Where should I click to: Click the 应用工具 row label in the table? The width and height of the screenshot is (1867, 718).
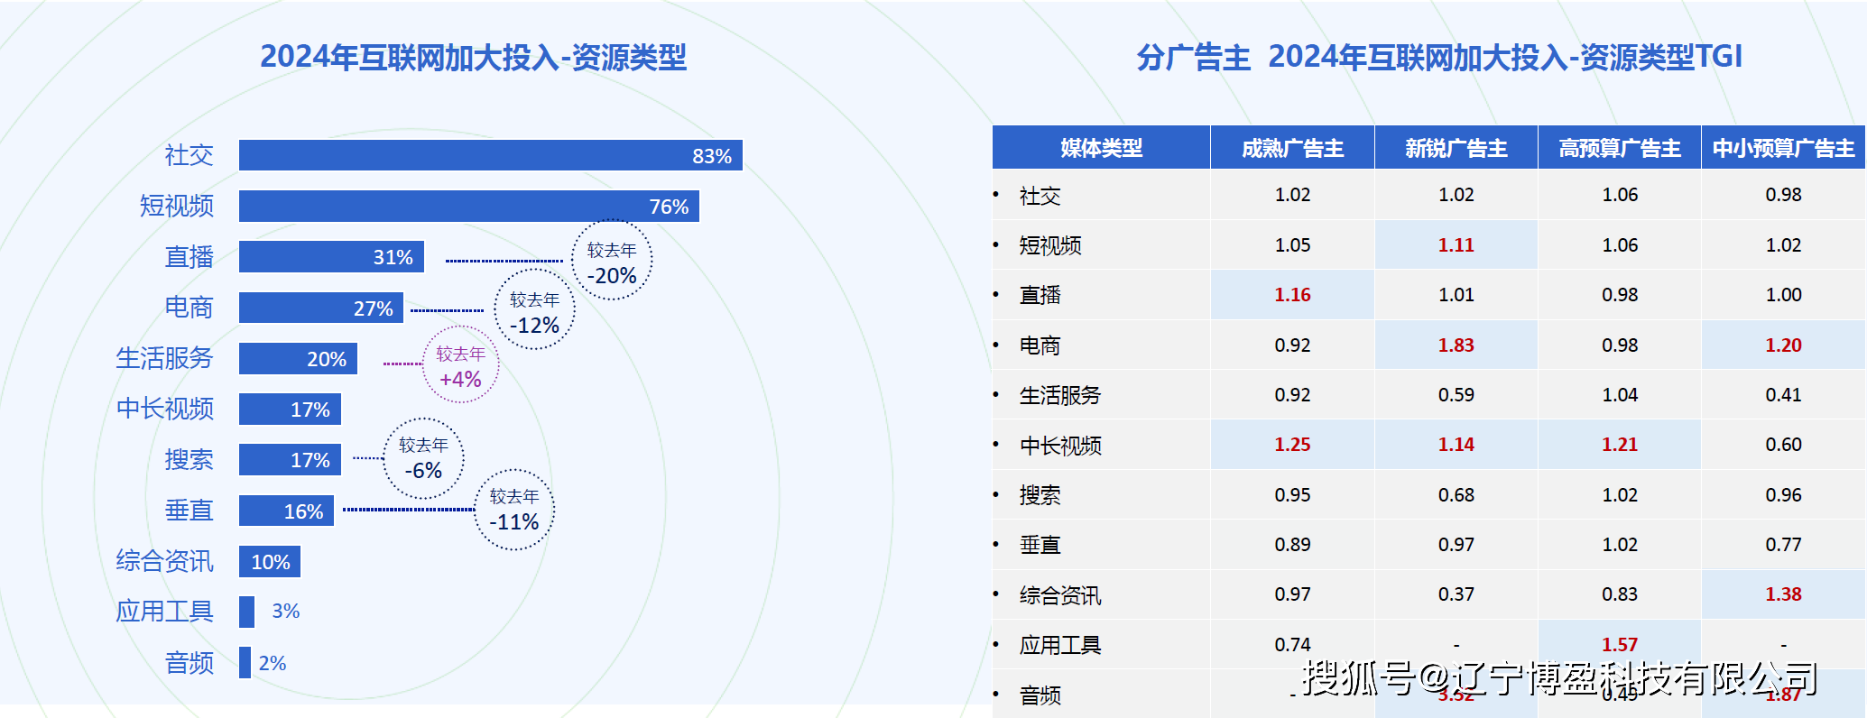1060,645
